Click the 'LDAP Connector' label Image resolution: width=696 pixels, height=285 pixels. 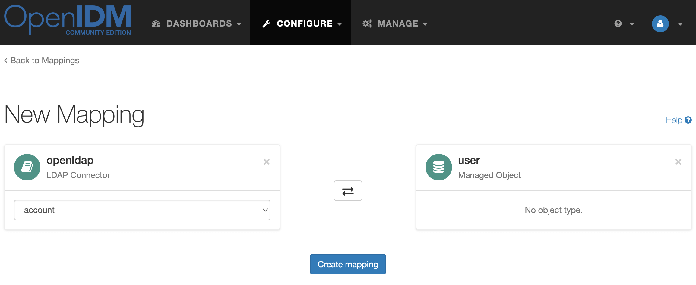pyautogui.click(x=78, y=175)
